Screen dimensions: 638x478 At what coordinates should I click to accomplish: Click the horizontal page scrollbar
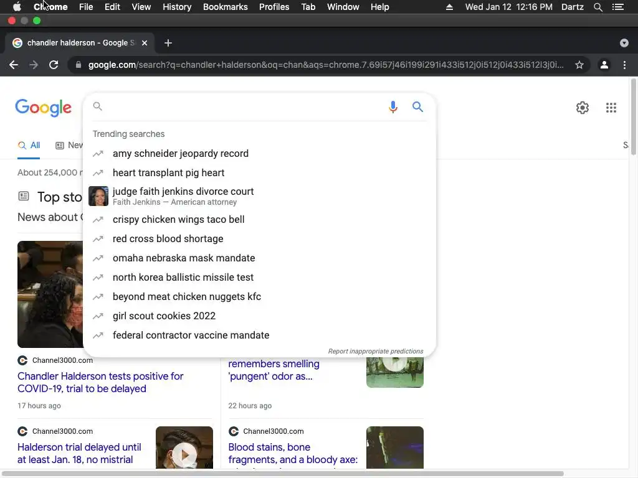(283, 474)
